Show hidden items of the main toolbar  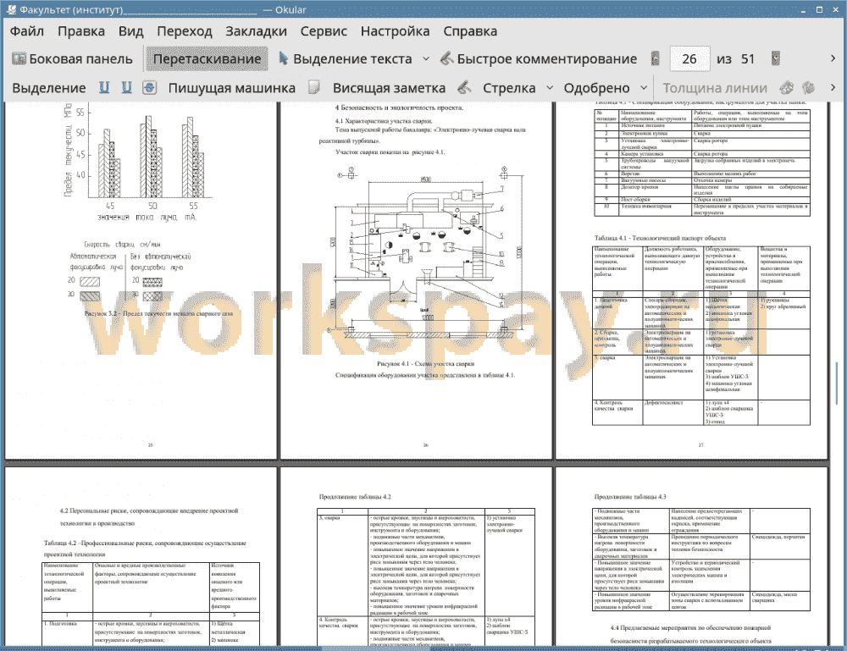click(x=833, y=58)
